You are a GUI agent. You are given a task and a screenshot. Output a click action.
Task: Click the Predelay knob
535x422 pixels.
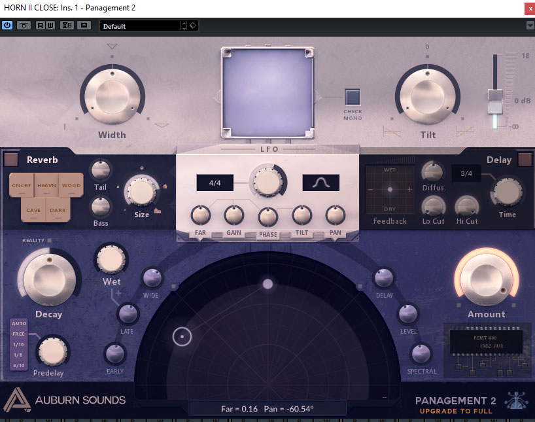(52, 352)
